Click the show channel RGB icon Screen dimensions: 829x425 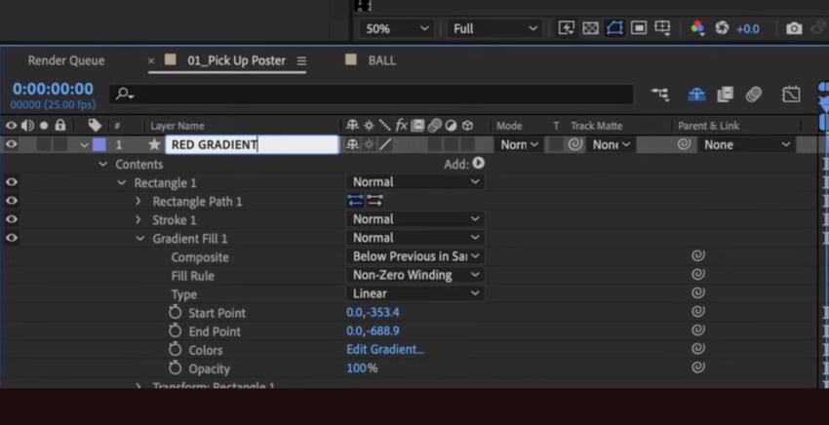pos(697,28)
